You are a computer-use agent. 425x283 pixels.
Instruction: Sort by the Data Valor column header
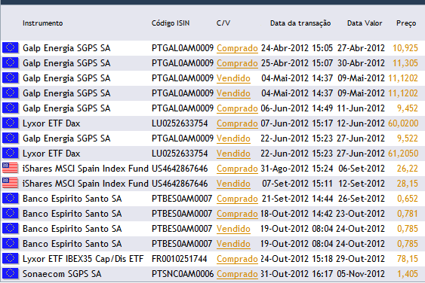click(x=365, y=23)
